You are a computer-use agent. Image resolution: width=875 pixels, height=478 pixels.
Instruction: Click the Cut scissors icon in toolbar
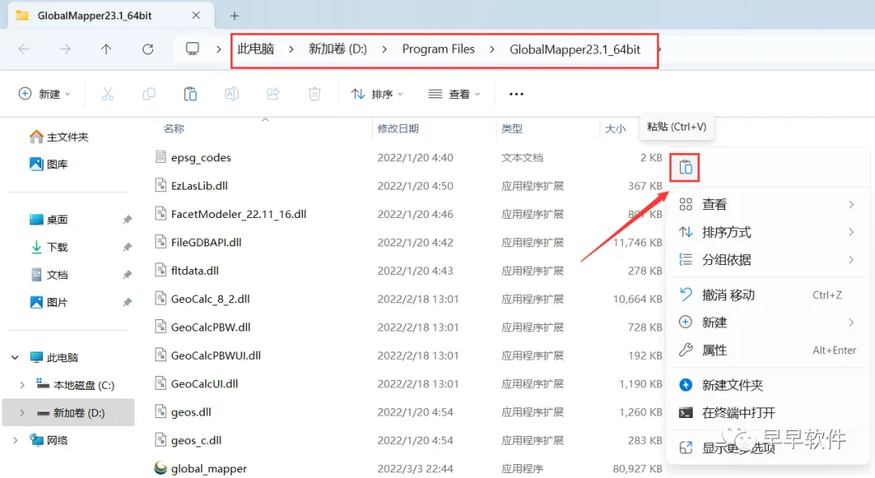[x=107, y=94]
